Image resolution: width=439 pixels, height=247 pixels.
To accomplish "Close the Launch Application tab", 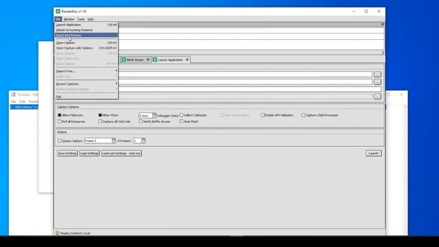I will [x=187, y=60].
